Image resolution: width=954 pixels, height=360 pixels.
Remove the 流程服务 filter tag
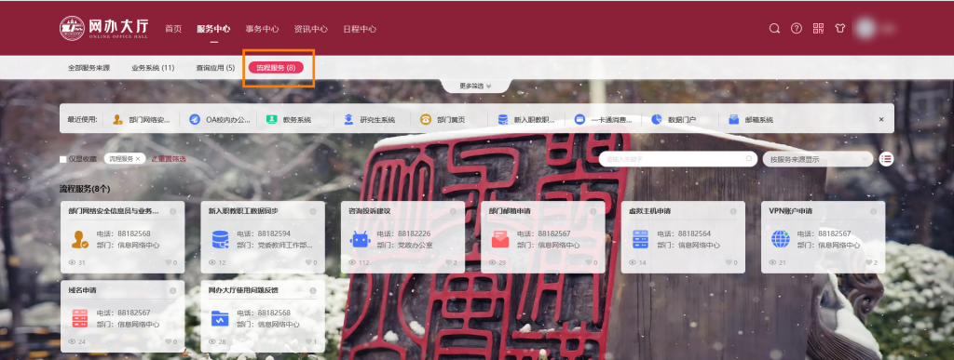[x=138, y=159]
